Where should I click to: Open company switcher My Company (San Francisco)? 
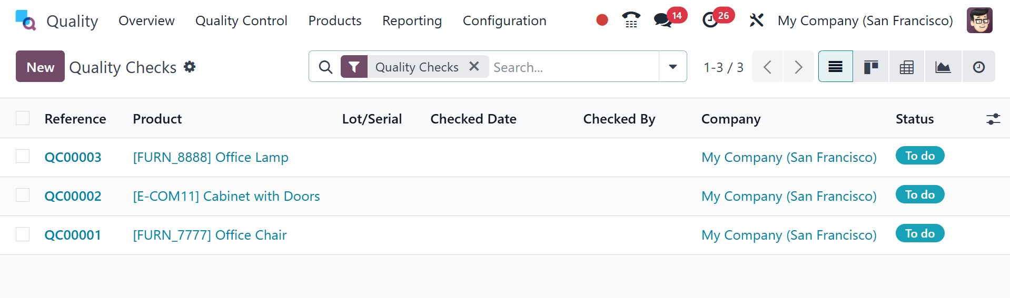[865, 20]
